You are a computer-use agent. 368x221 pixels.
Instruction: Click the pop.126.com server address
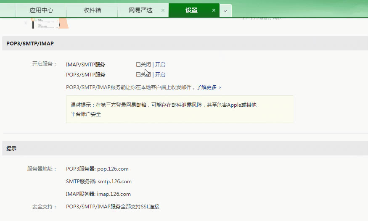click(x=113, y=169)
